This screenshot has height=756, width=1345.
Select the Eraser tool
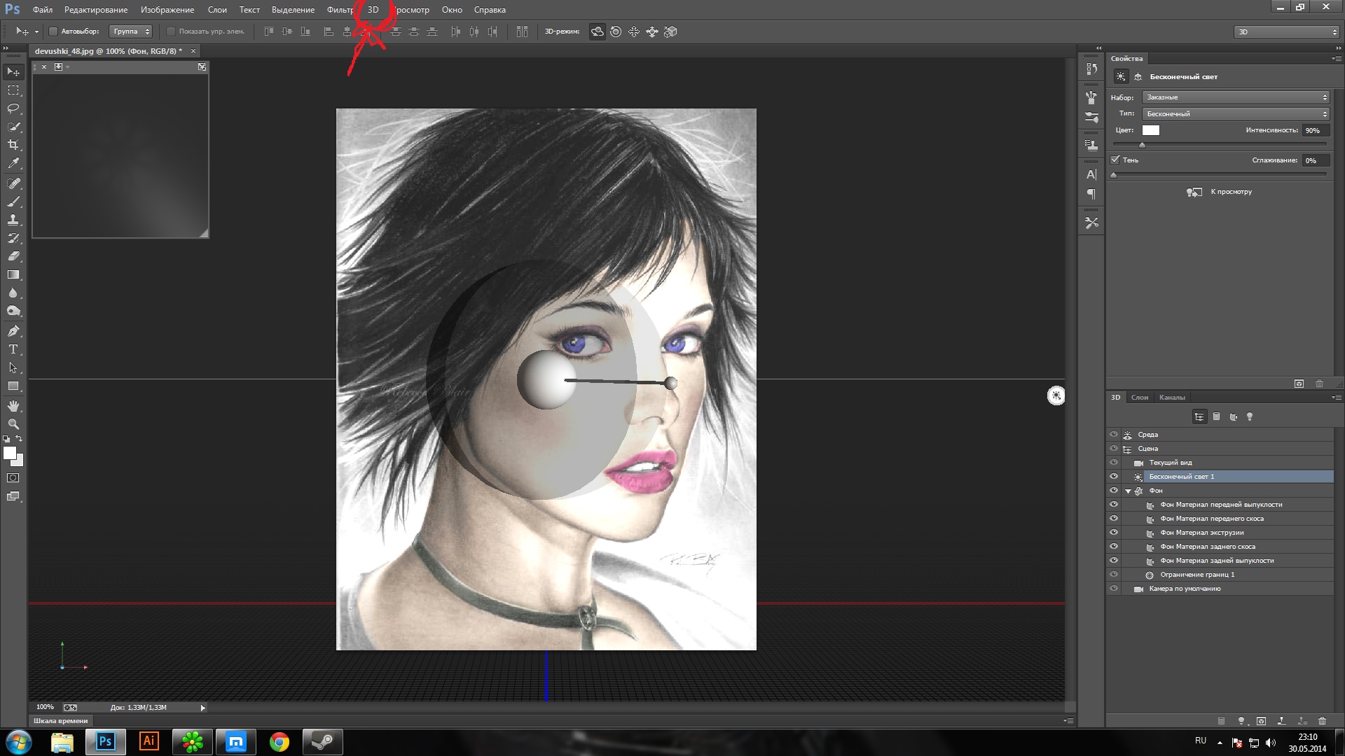pyautogui.click(x=13, y=256)
